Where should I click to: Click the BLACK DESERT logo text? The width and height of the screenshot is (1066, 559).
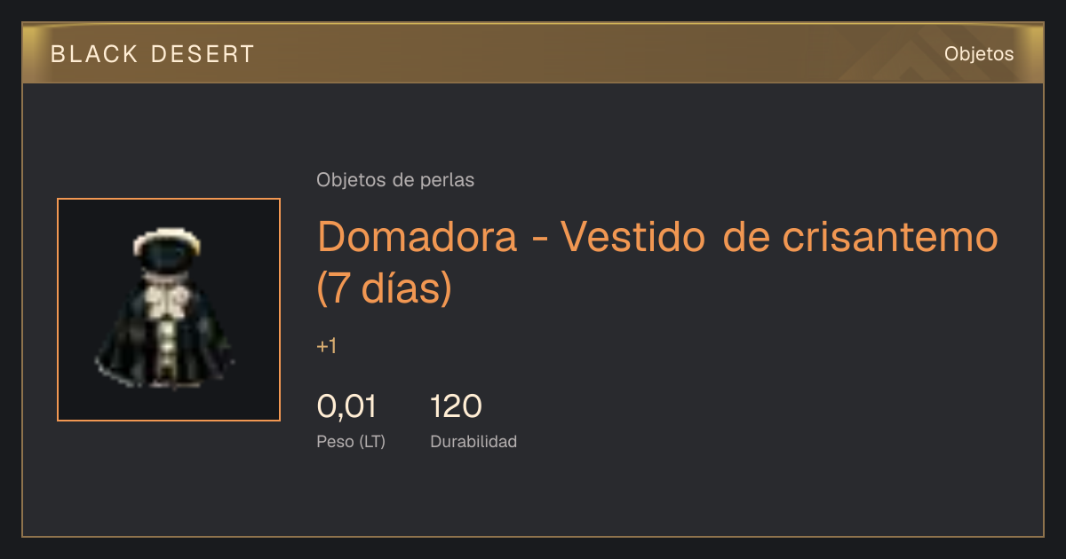tap(153, 54)
